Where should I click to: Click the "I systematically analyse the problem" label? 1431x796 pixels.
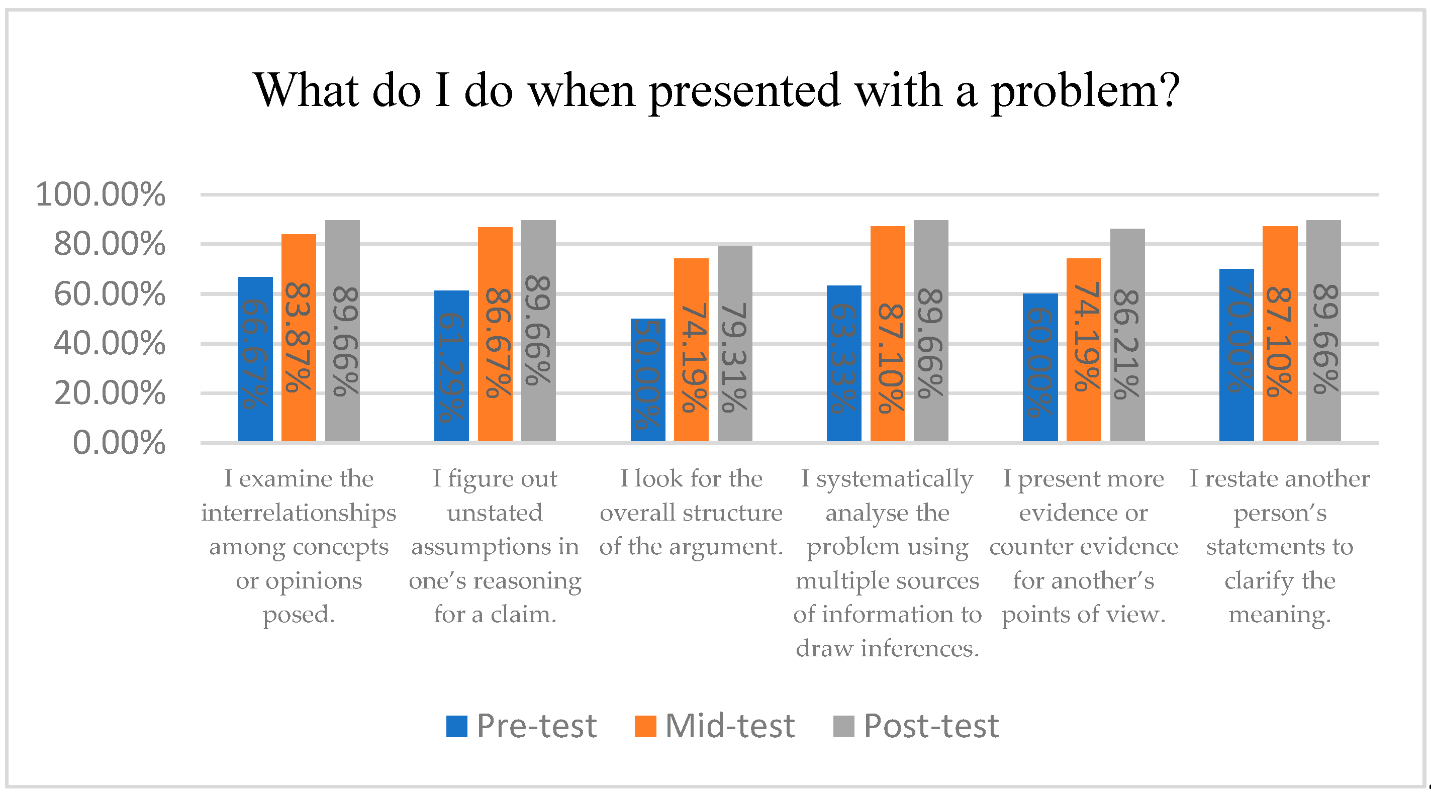(887, 563)
